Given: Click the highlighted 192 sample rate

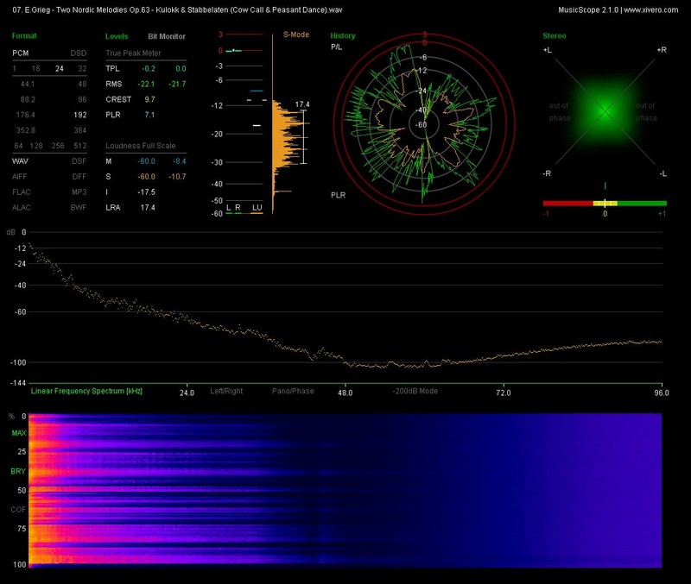Looking at the screenshot, I should [x=80, y=115].
